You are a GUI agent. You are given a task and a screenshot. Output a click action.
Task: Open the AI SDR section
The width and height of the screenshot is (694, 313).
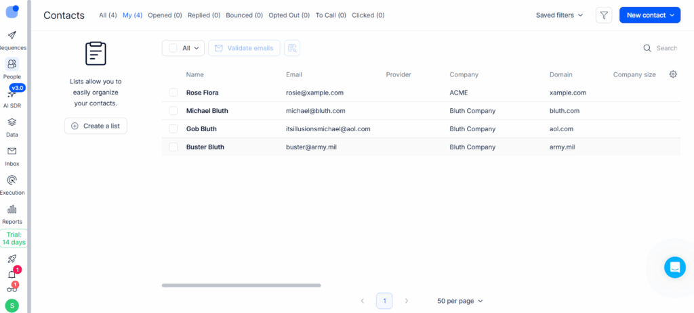12,98
